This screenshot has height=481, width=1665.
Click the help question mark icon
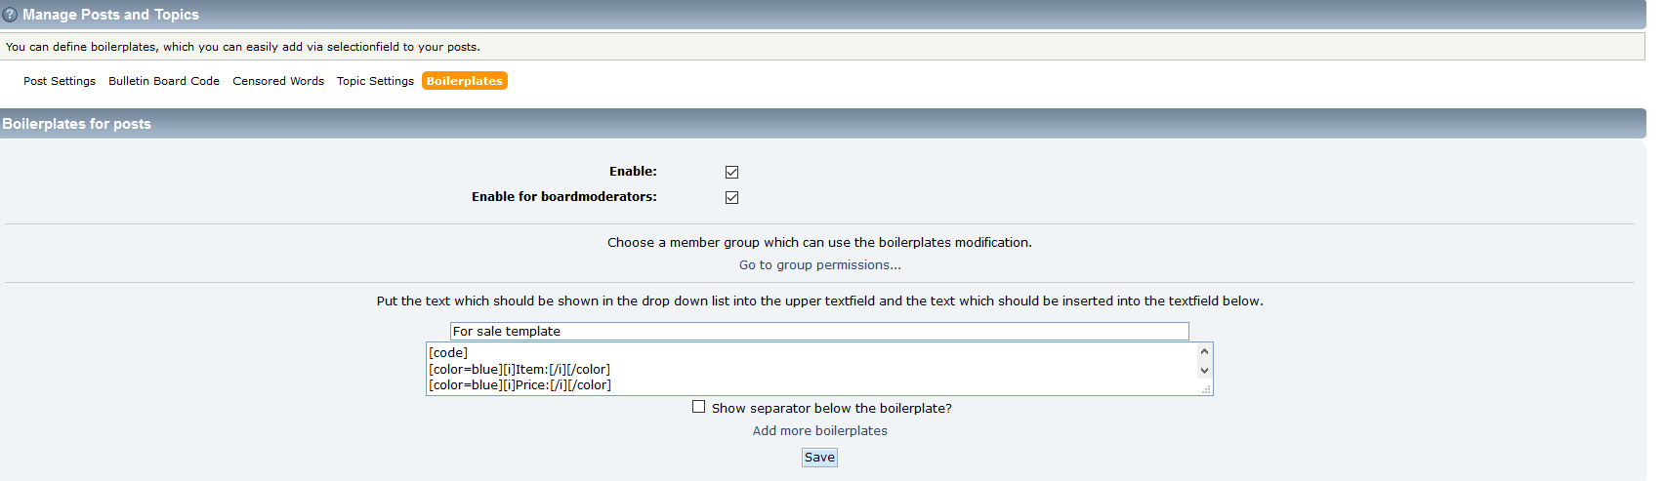(x=10, y=15)
